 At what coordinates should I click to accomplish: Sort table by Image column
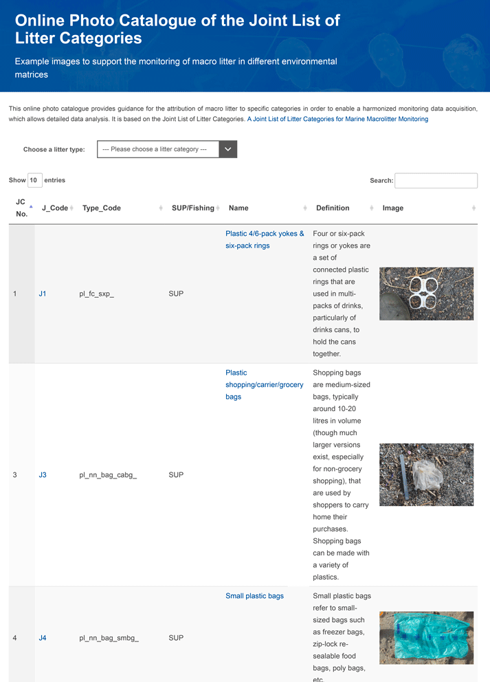(428, 208)
